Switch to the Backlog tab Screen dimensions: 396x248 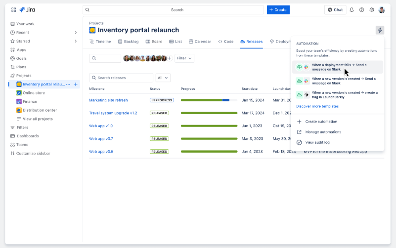point(128,41)
